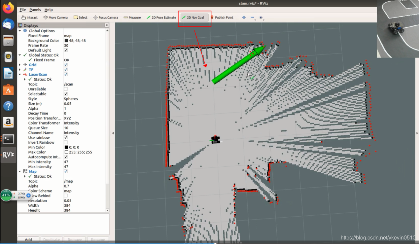Click the TF display icon
The width and height of the screenshot is (419, 244).
pos(25,70)
